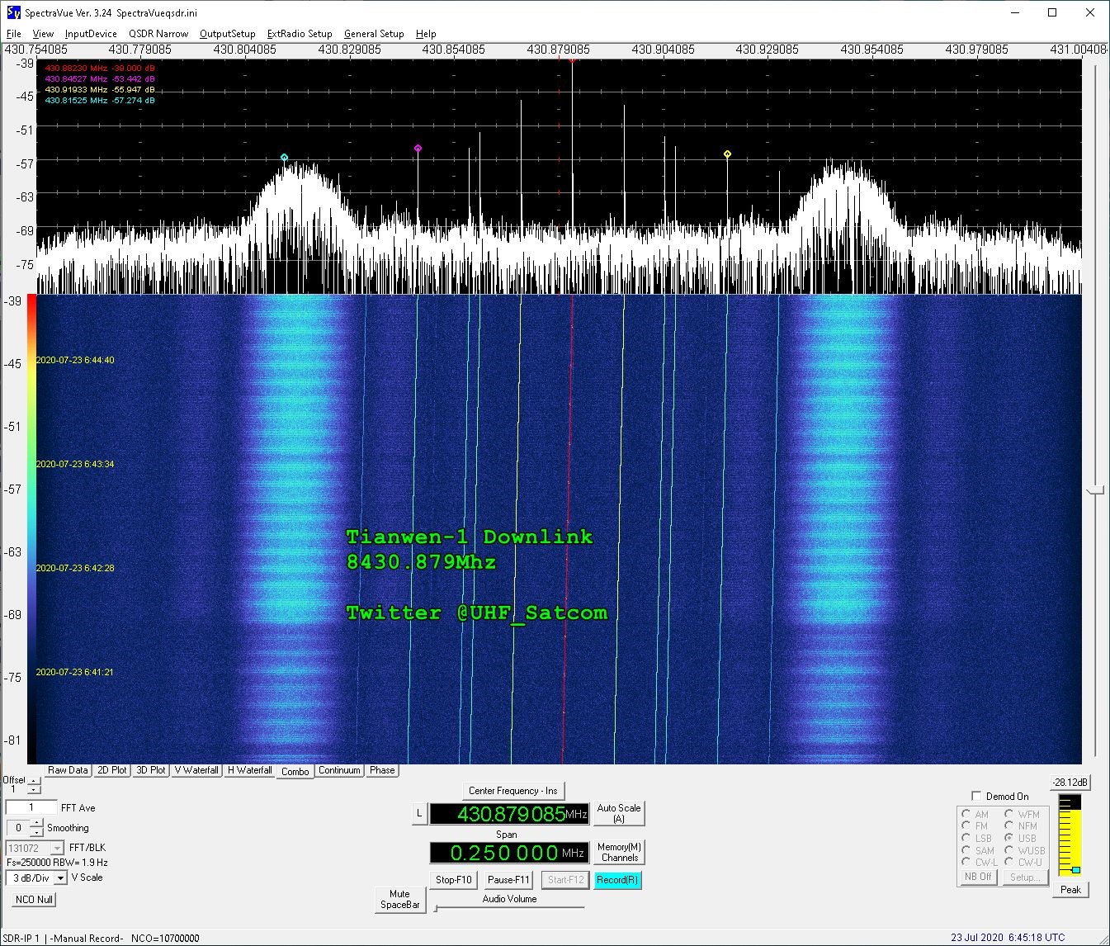Switch to the V Waterfall tab

click(x=197, y=770)
